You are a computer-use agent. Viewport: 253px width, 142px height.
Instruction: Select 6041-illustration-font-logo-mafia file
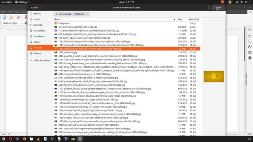tap(126, 78)
